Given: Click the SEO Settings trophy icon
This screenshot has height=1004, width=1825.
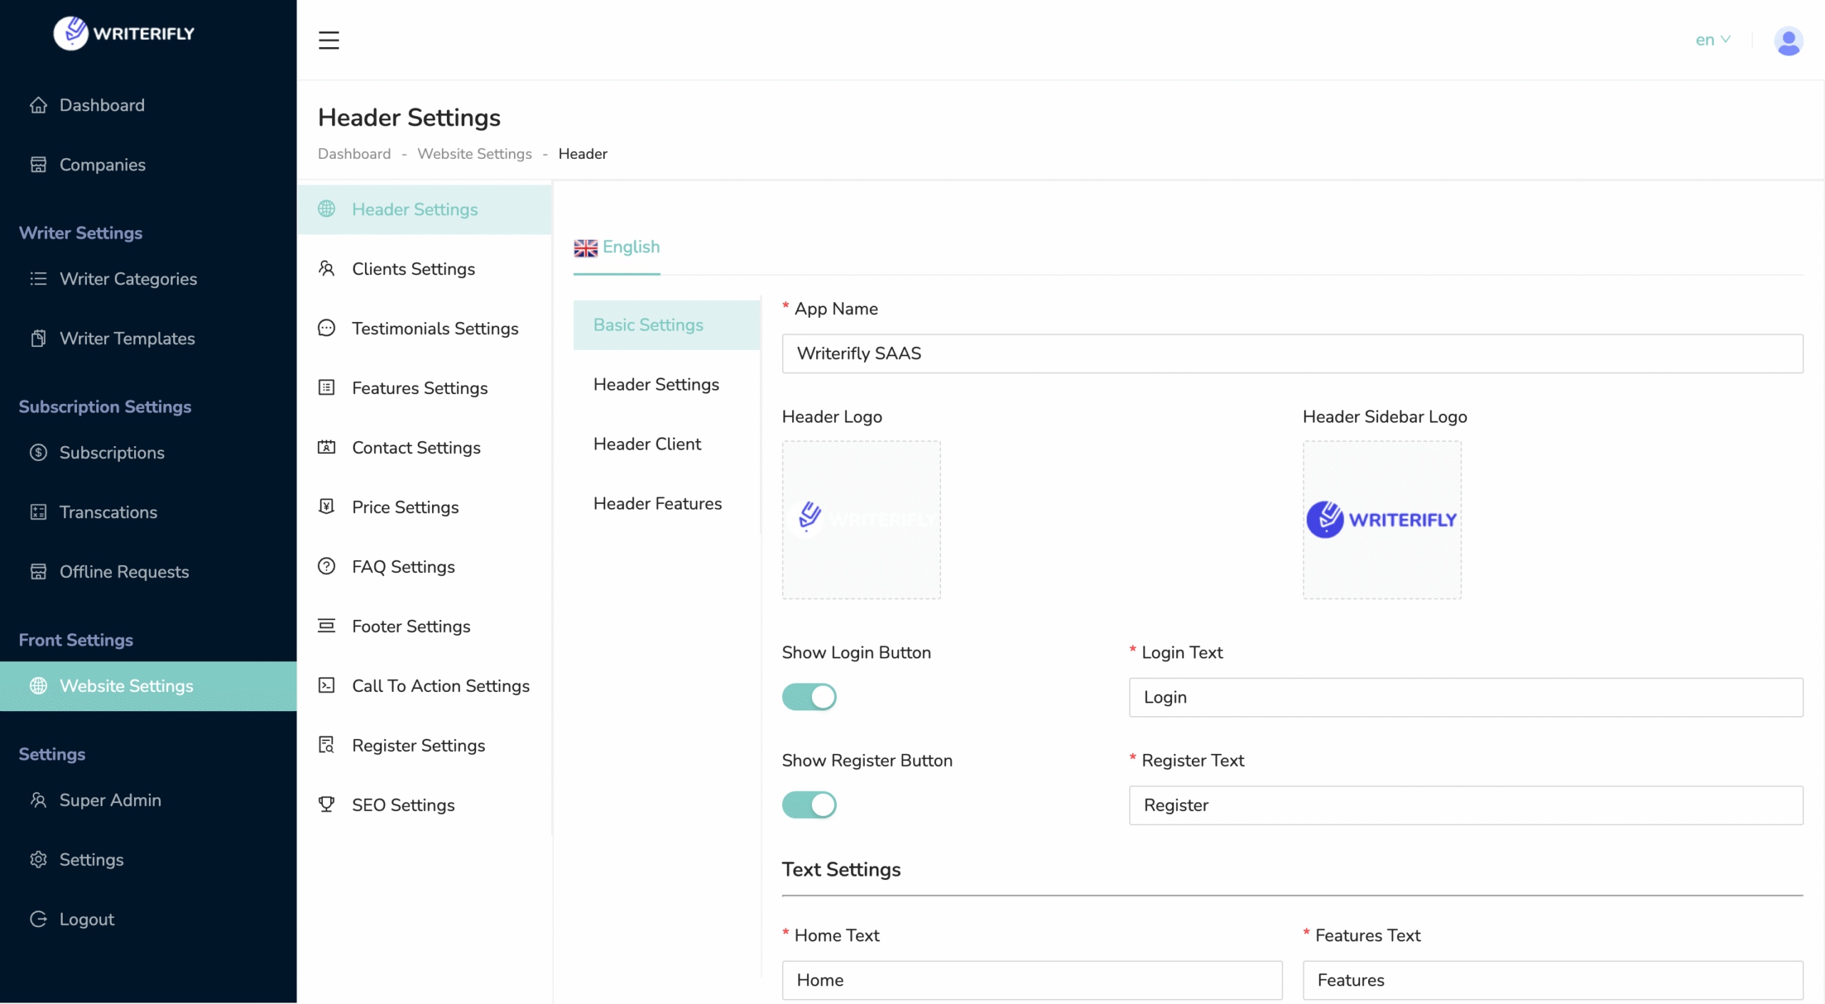Looking at the screenshot, I should coord(327,804).
